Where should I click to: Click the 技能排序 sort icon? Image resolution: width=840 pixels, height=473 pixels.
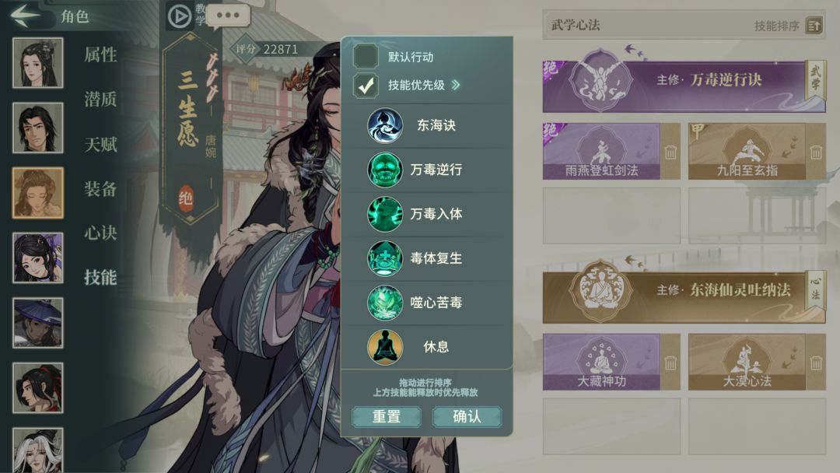tap(814, 25)
